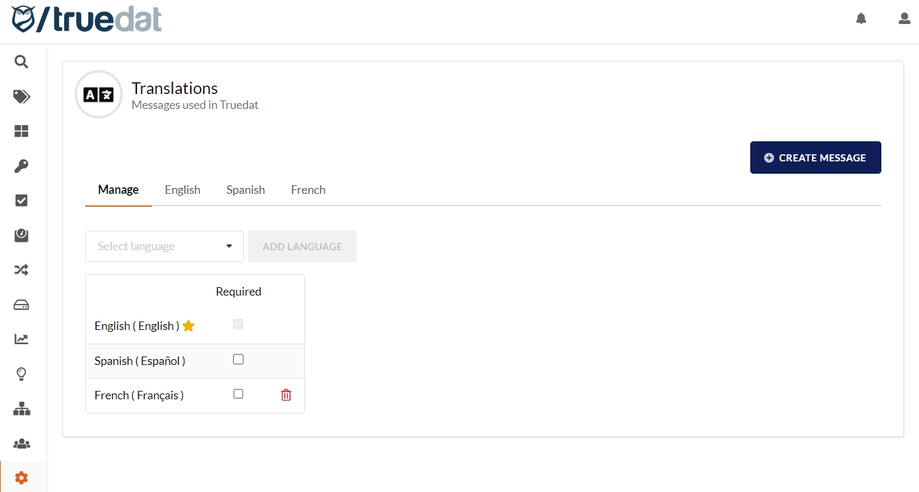Click the Create Message button

tap(815, 158)
